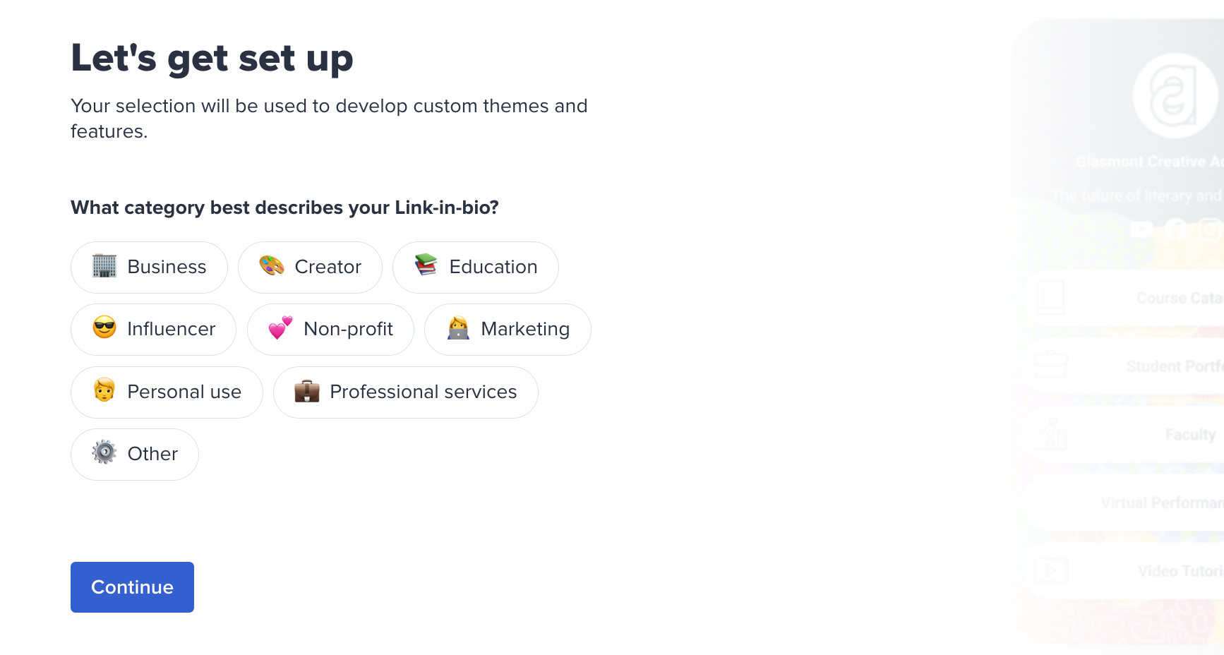Open the Course Catalog link in preview

(1129, 297)
